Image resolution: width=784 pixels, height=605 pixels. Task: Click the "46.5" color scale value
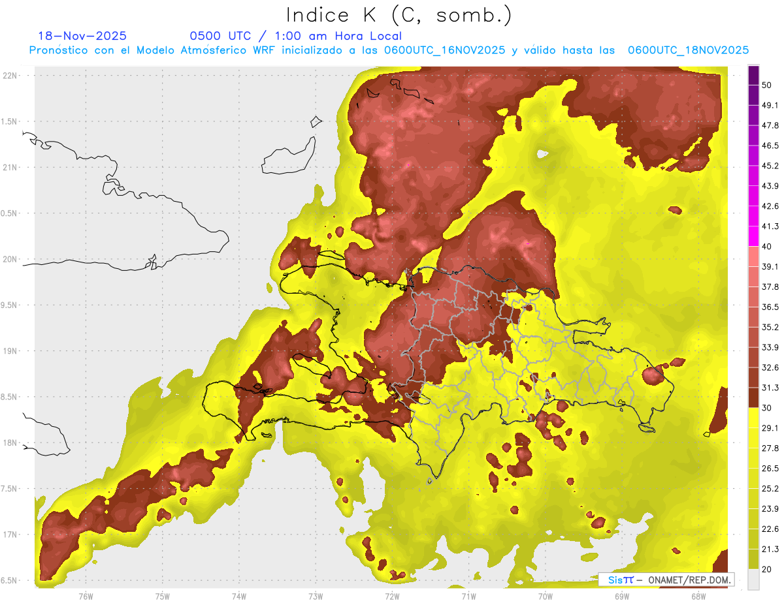click(770, 146)
